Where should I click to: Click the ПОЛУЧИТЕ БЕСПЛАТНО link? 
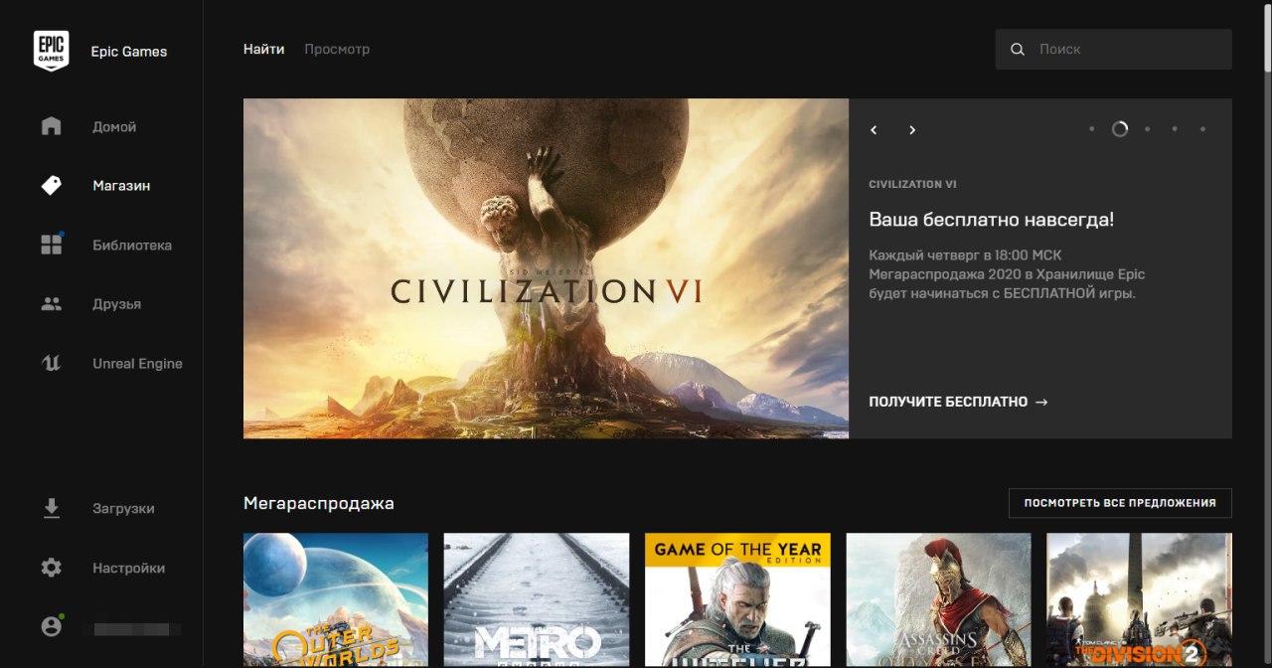pyautogui.click(x=958, y=402)
